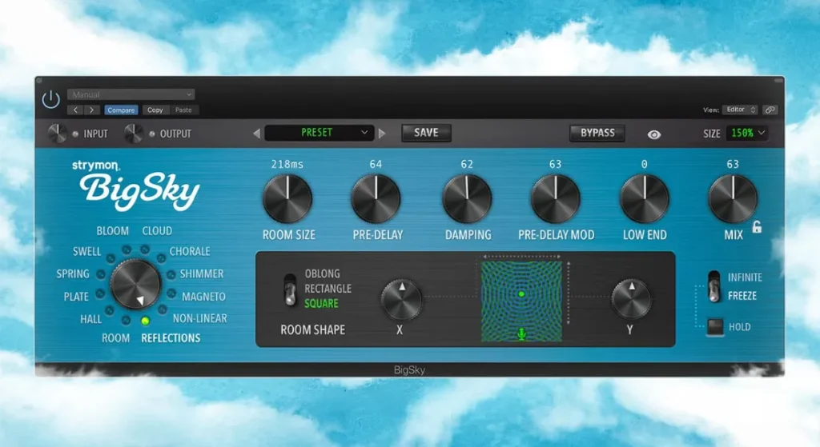Toggle the plugin power button
Screen dimensions: 820x447
click(x=50, y=99)
